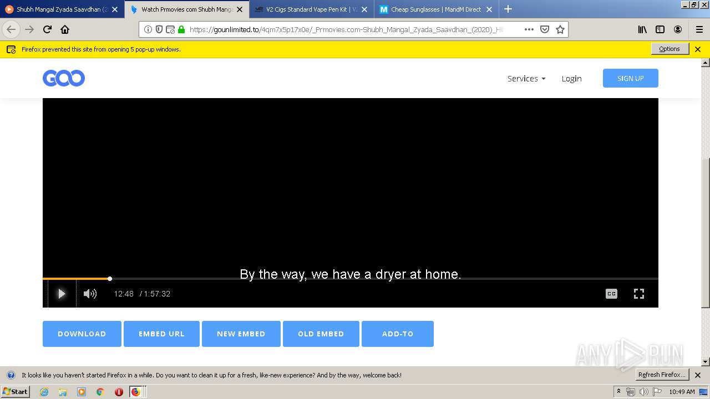The height and width of the screenshot is (399, 710).
Task: Show site information icon
Action: point(148,29)
